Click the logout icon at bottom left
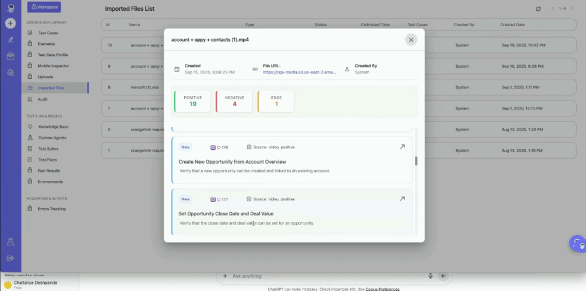The width and height of the screenshot is (586, 291). pyautogui.click(x=10, y=258)
